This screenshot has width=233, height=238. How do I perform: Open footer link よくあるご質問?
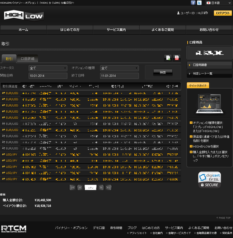coord(198,228)
